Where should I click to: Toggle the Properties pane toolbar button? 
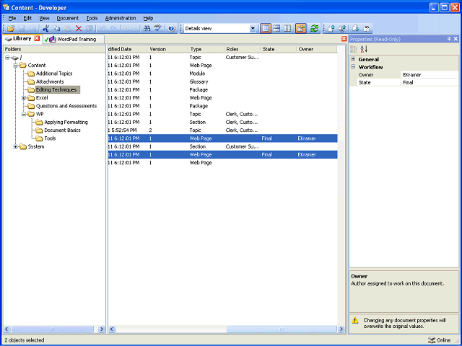301,29
